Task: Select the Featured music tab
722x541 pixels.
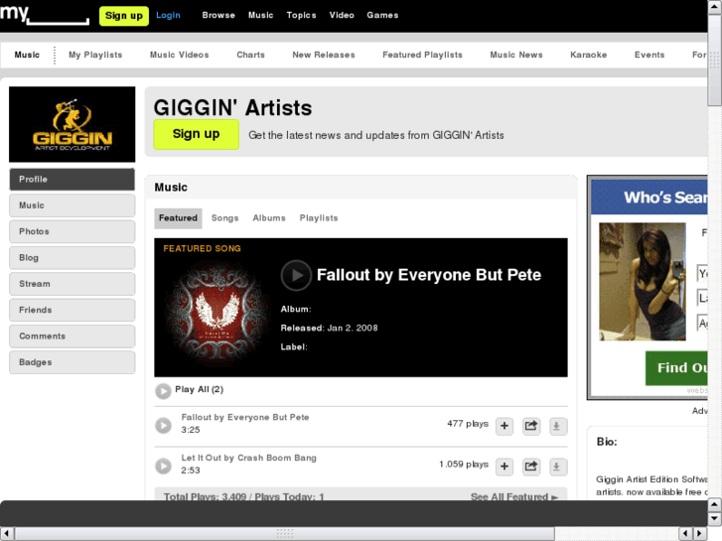Action: 178,218
